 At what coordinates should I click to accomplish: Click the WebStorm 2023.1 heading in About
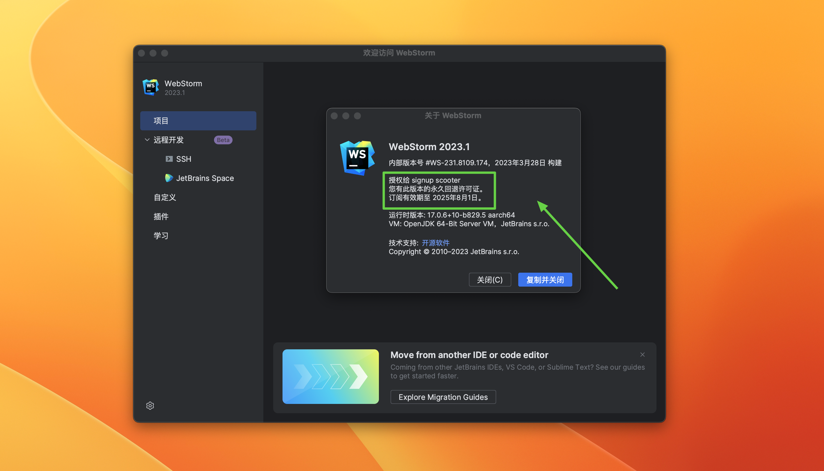429,147
